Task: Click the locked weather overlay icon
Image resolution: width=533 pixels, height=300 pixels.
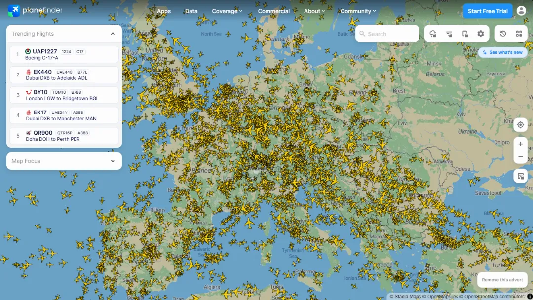Action: tap(433, 34)
